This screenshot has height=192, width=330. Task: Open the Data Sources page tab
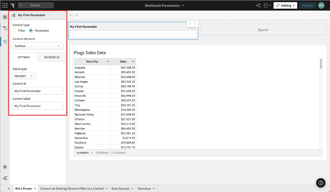[122, 188]
